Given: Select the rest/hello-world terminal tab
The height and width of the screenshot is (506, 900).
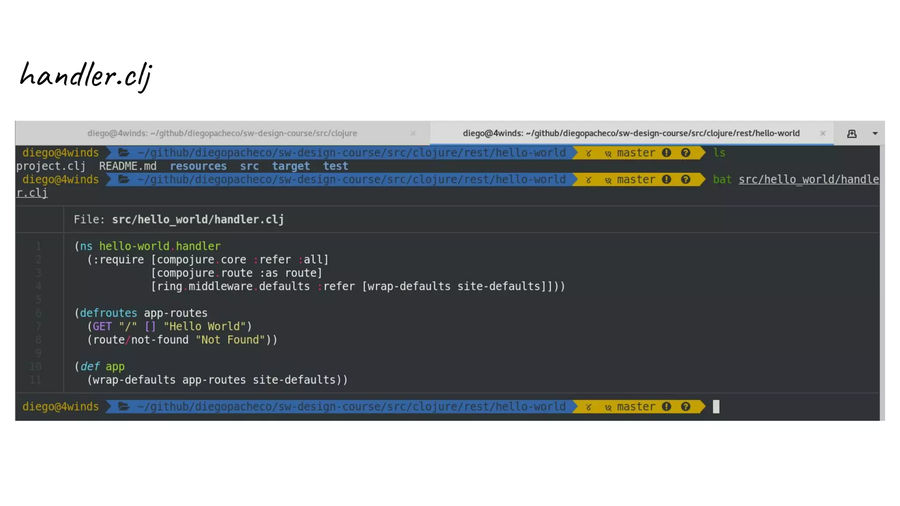Looking at the screenshot, I should coord(631,133).
